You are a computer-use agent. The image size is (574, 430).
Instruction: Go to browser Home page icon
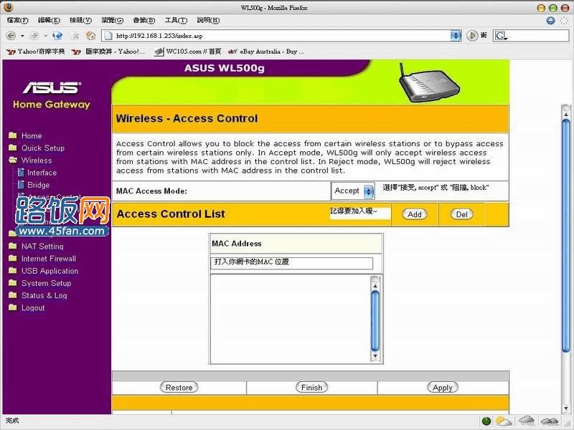[90, 35]
